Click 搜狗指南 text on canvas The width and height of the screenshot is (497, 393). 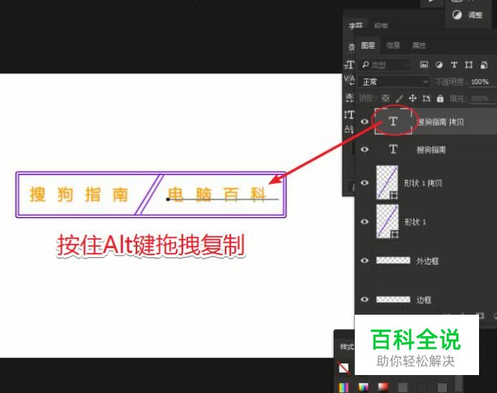(79, 195)
